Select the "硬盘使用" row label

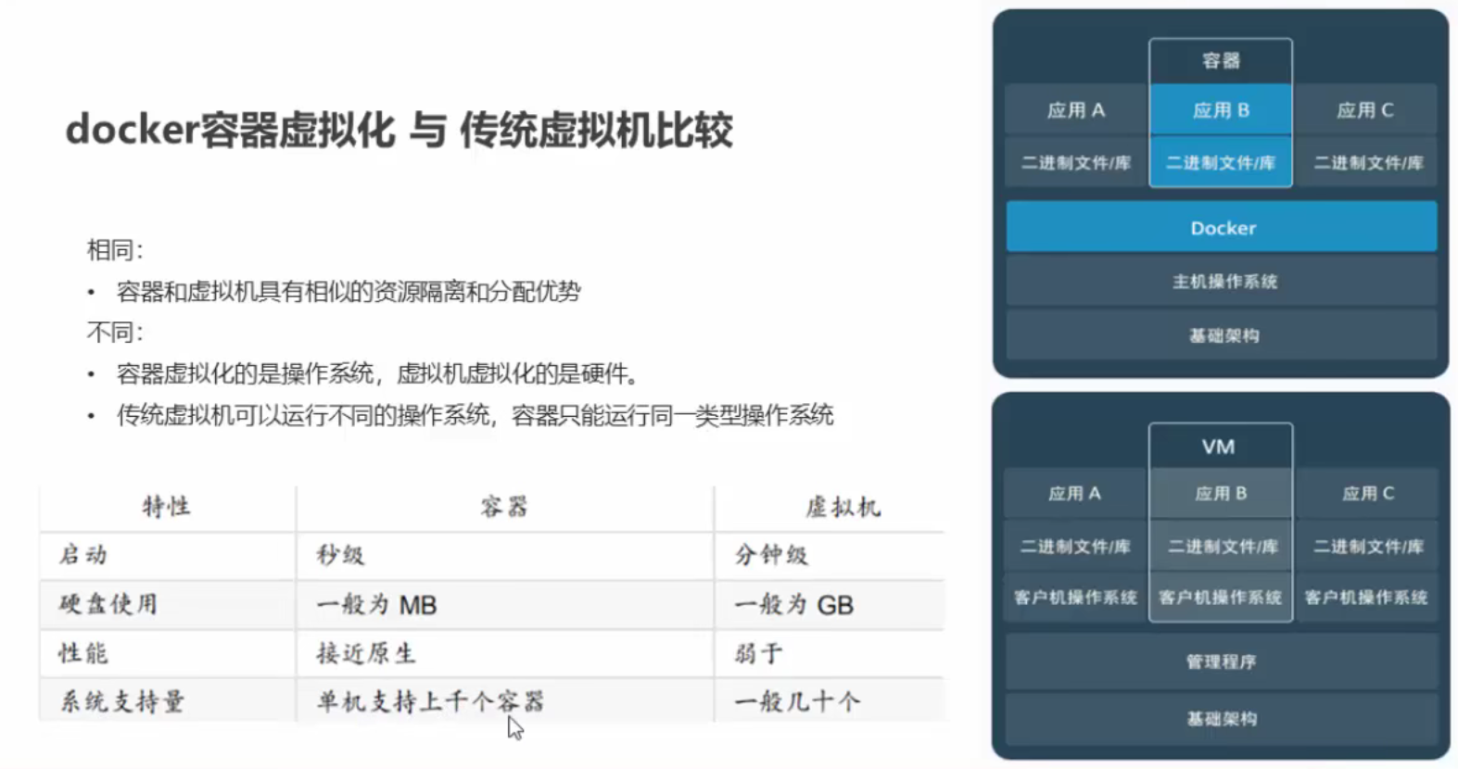(108, 604)
